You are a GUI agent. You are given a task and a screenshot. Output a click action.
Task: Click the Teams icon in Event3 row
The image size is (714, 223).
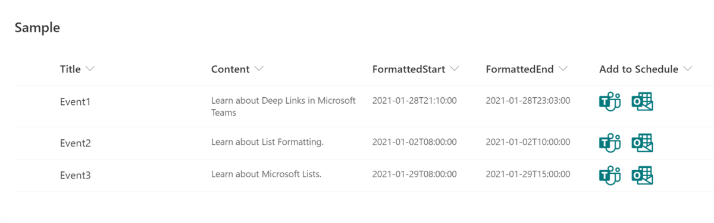click(x=610, y=176)
